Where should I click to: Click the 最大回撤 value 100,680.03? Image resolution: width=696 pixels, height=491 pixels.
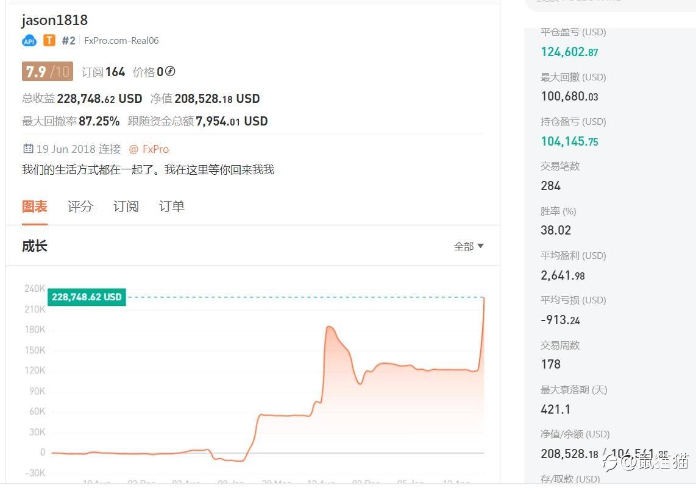coord(569,96)
